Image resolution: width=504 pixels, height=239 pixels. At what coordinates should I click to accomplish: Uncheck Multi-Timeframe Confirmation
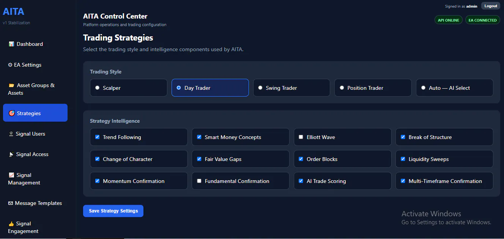coord(403,181)
